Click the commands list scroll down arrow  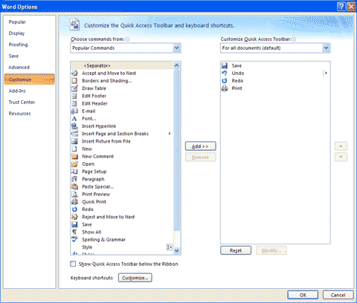[177, 250]
